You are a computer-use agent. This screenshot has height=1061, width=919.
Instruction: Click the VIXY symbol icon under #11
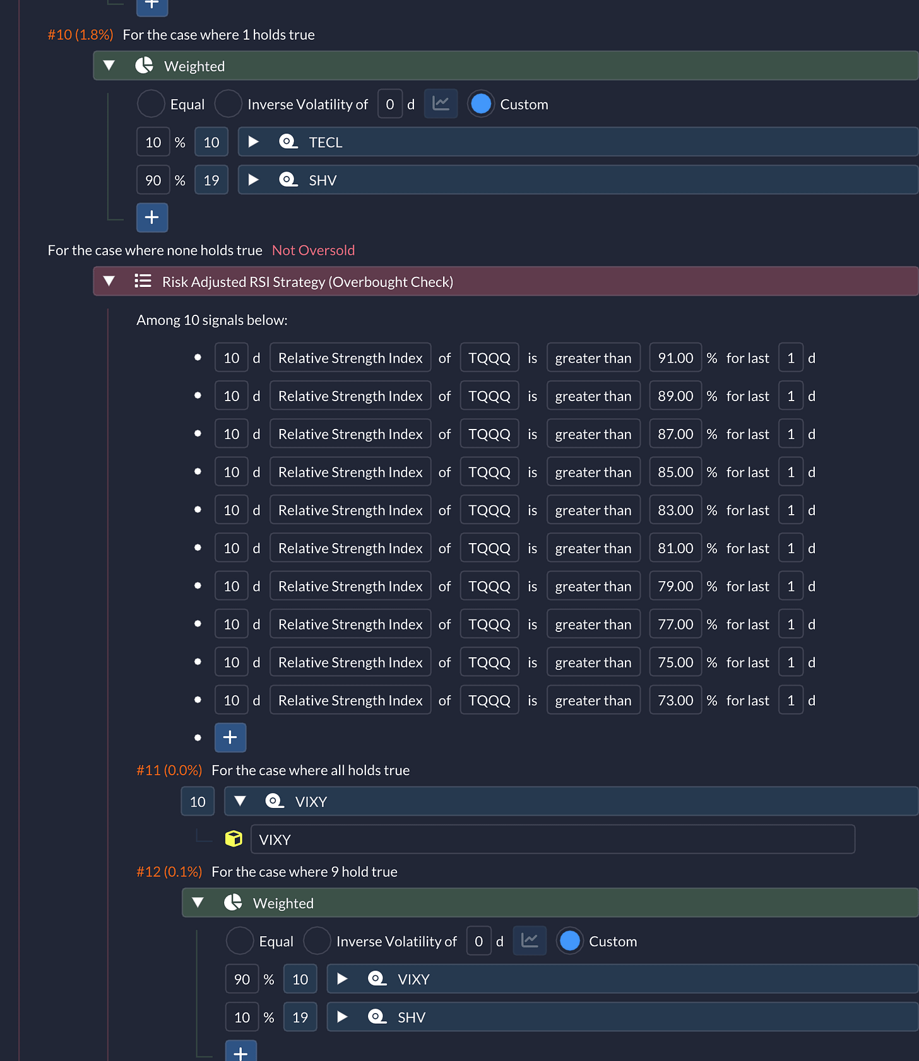(274, 801)
